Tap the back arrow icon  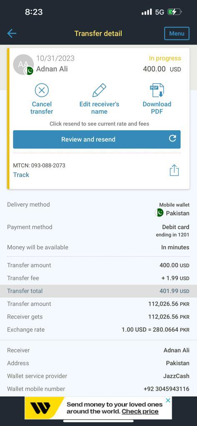tap(12, 33)
